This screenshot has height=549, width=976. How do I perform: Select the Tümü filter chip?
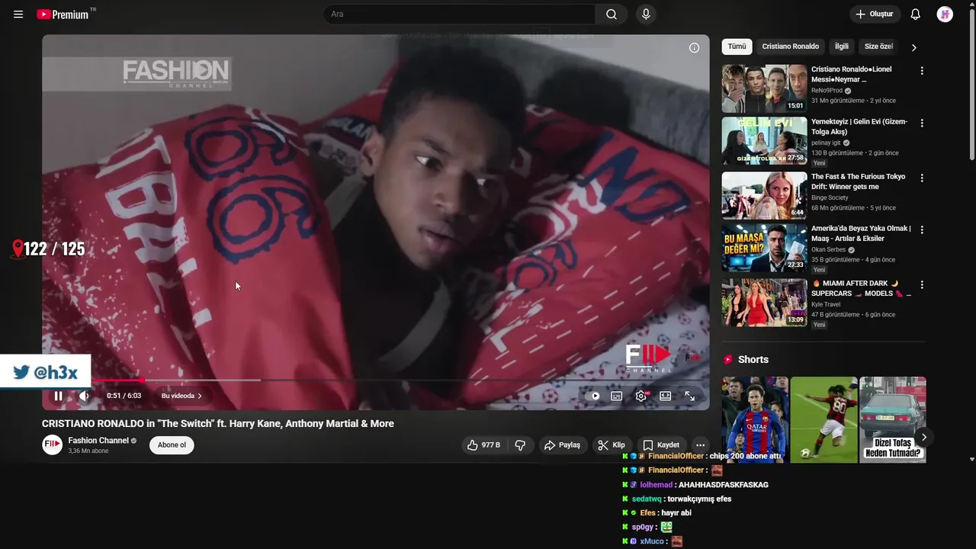click(737, 47)
